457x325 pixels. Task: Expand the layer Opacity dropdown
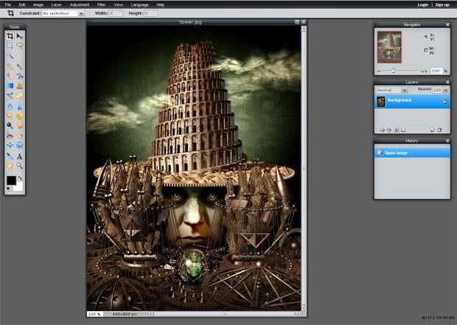[447, 90]
